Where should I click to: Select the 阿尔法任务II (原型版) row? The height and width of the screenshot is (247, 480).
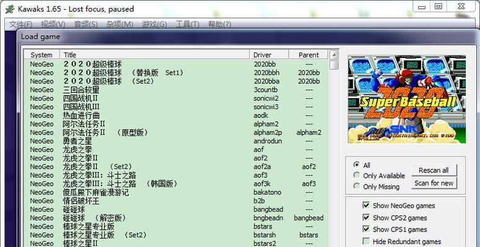coord(176,133)
